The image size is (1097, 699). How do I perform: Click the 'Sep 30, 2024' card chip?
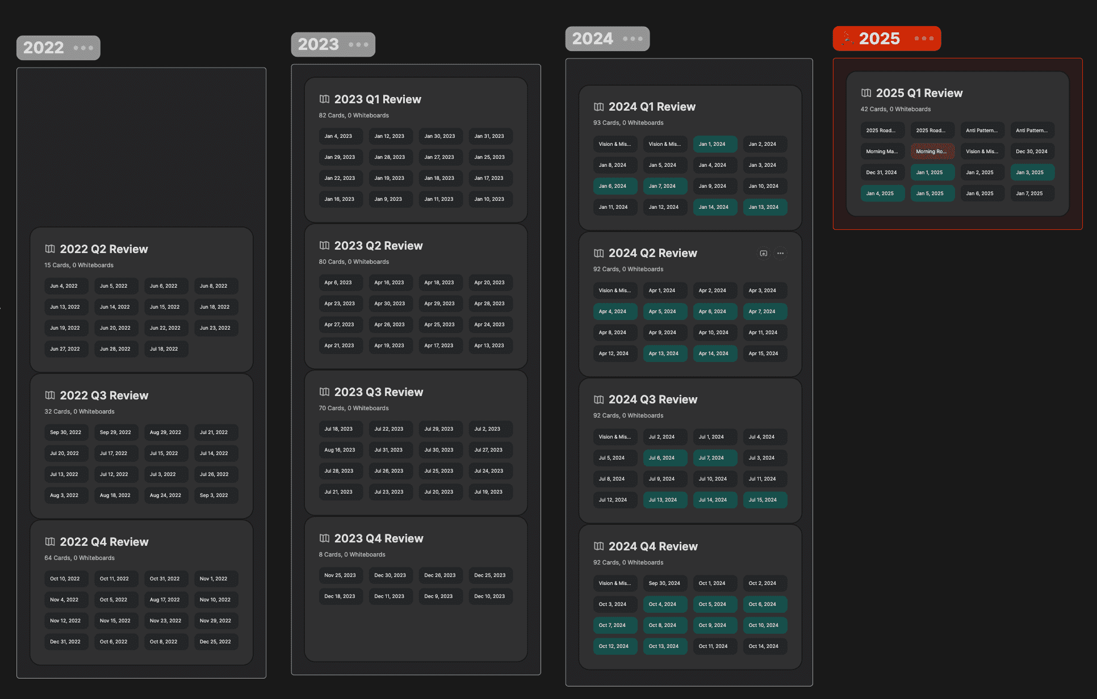(x=665, y=583)
